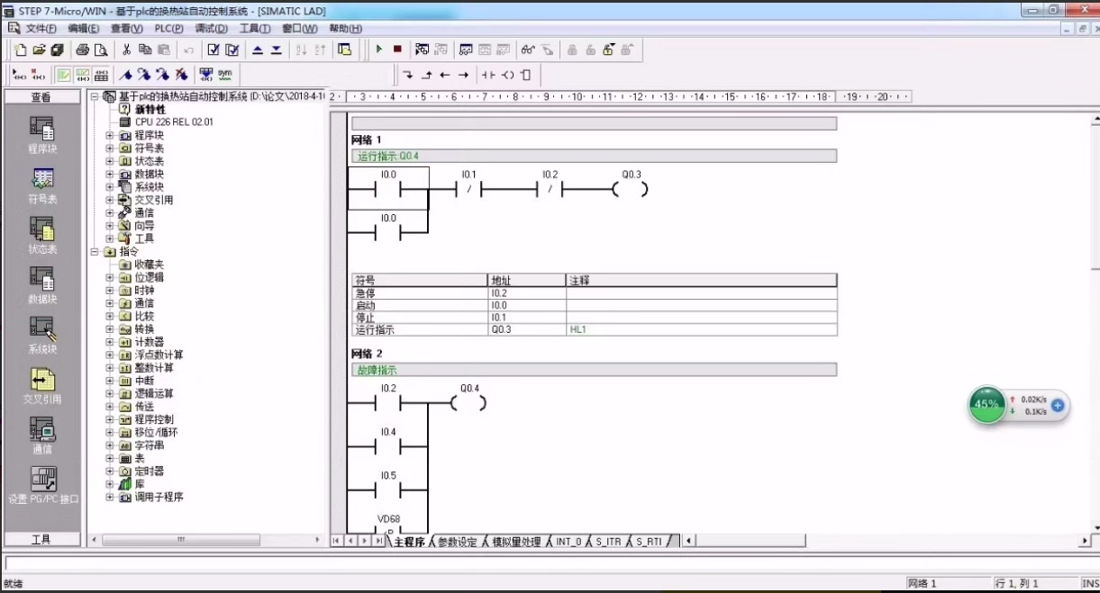Click the Line Up branch icon
Image resolution: width=1100 pixels, height=593 pixels.
point(427,75)
